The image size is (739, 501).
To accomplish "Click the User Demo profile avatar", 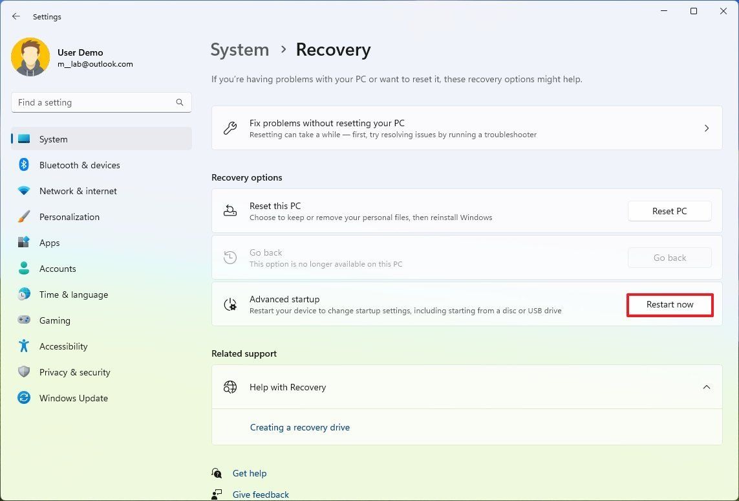I will click(30, 57).
